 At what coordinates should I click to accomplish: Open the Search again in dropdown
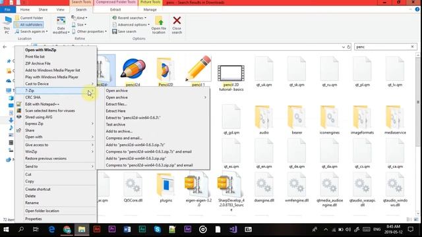pyautogui.click(x=31, y=32)
